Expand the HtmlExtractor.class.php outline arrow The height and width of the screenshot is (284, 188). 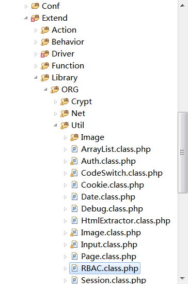65,221
